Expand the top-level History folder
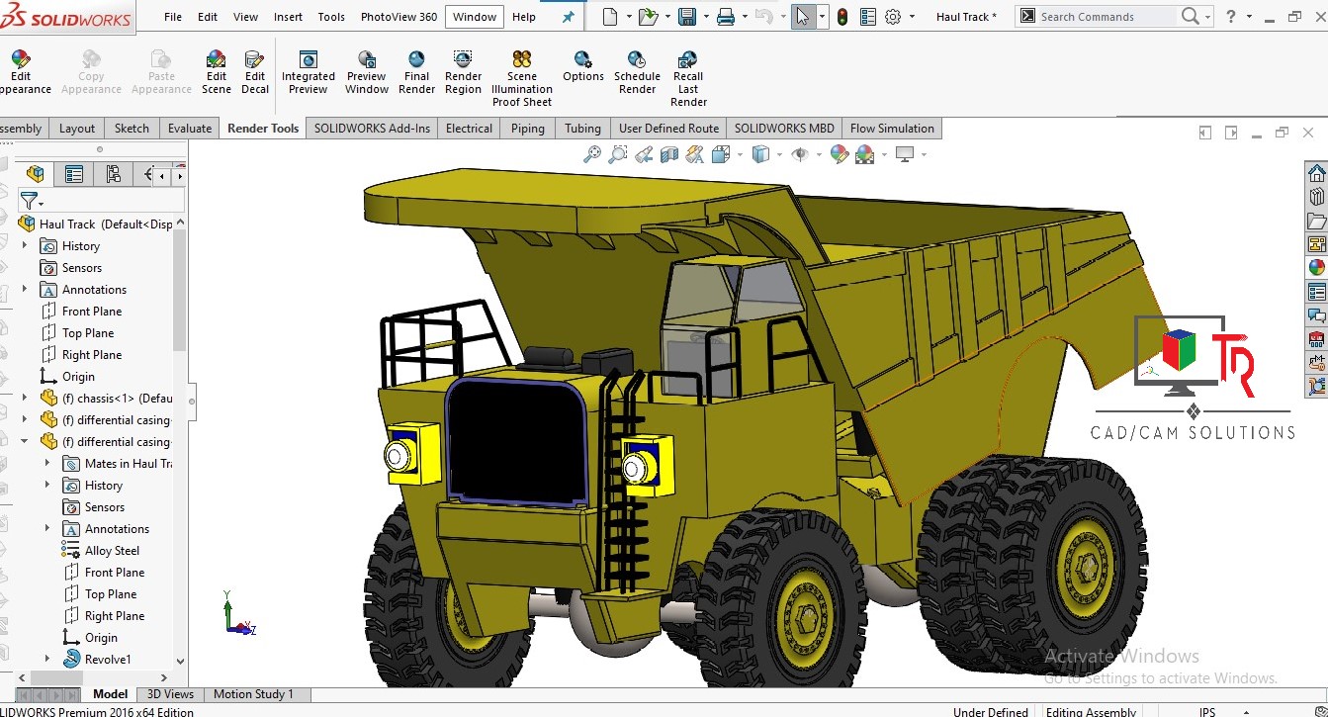 [x=25, y=246]
